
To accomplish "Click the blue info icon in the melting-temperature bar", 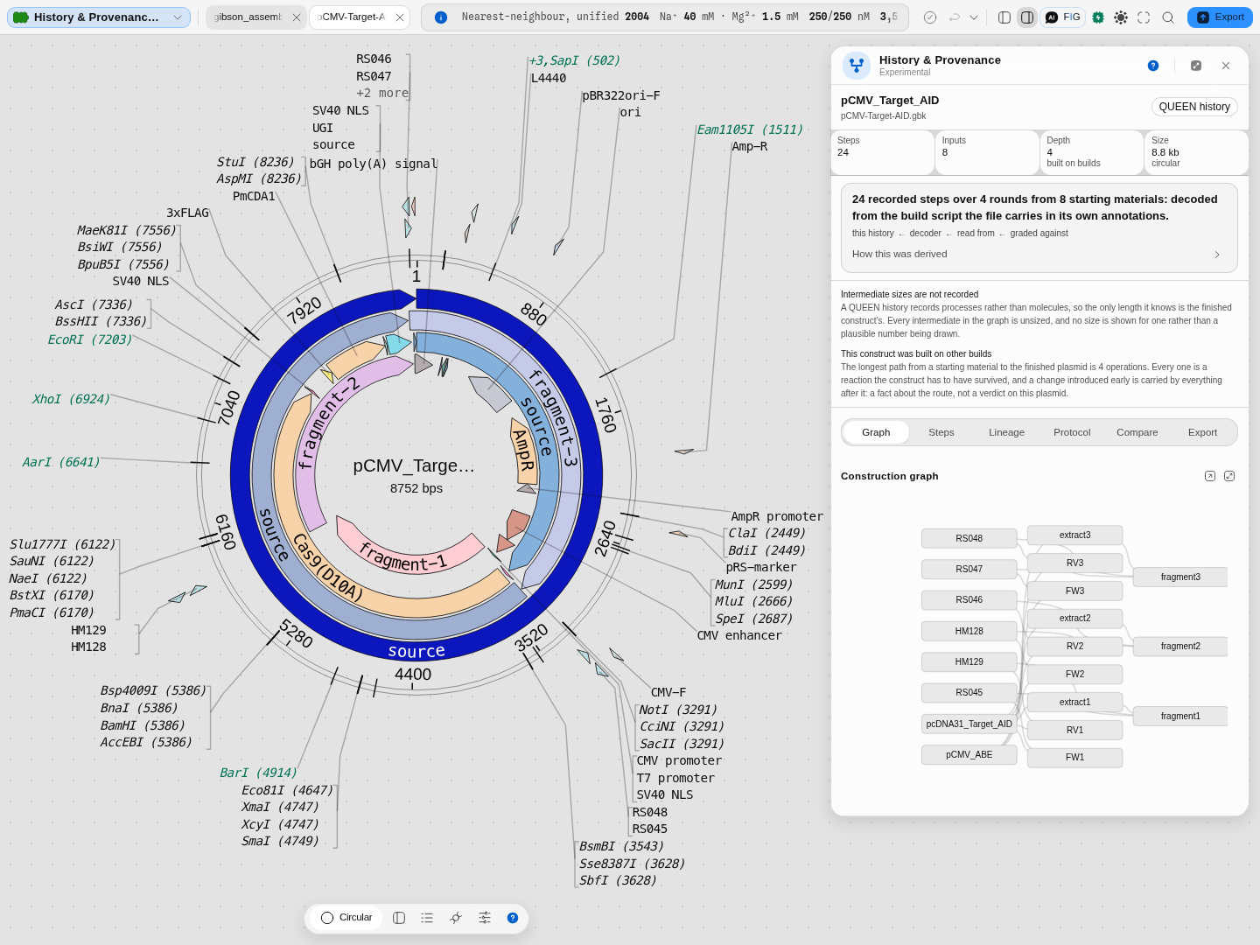I will tap(441, 17).
